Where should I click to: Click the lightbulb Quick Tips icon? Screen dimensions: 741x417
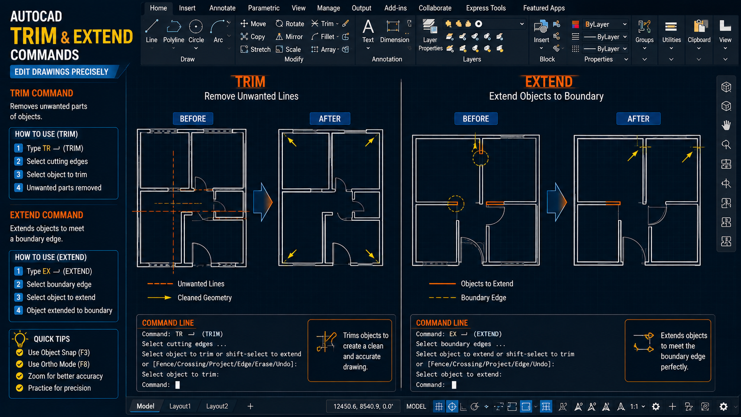20,339
